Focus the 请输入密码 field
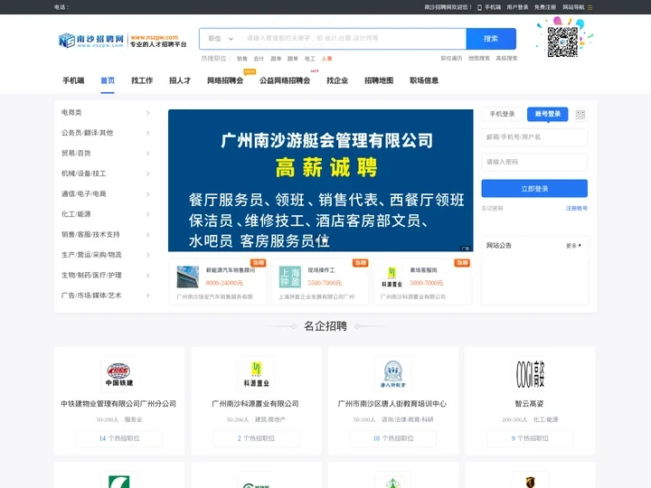651x488 pixels. 534,162
